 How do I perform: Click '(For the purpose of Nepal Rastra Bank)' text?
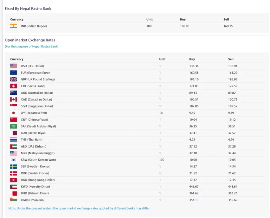point(32,46)
